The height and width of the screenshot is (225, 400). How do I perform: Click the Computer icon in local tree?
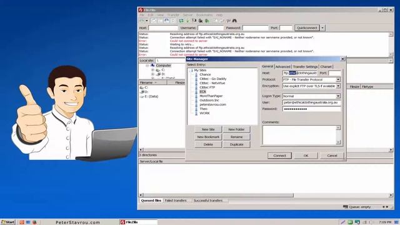(152, 65)
